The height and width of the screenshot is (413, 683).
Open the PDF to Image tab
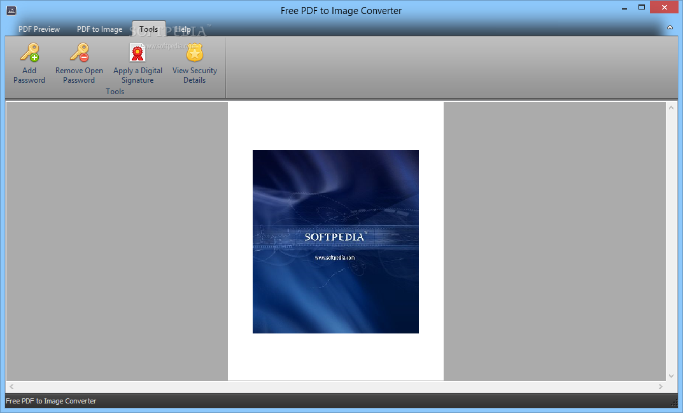[100, 29]
